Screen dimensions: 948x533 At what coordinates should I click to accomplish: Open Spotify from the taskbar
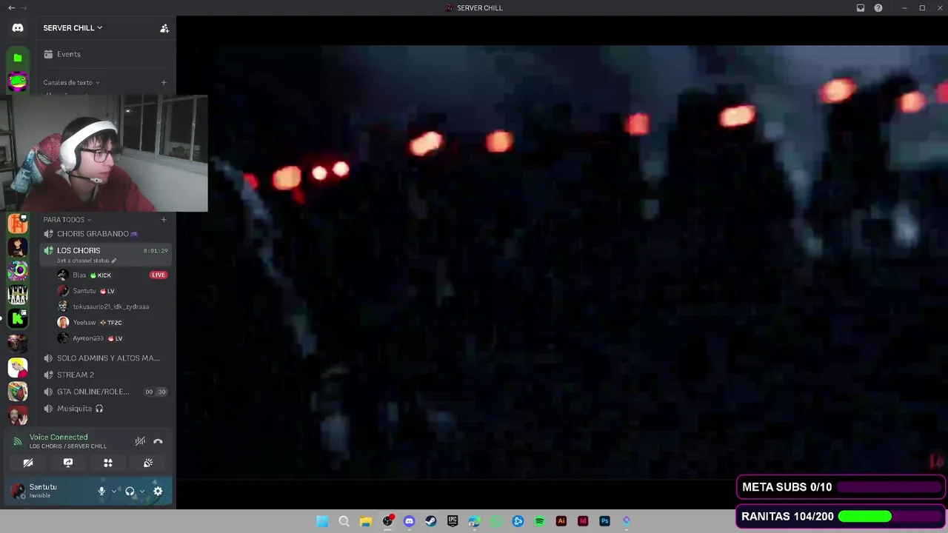540,521
